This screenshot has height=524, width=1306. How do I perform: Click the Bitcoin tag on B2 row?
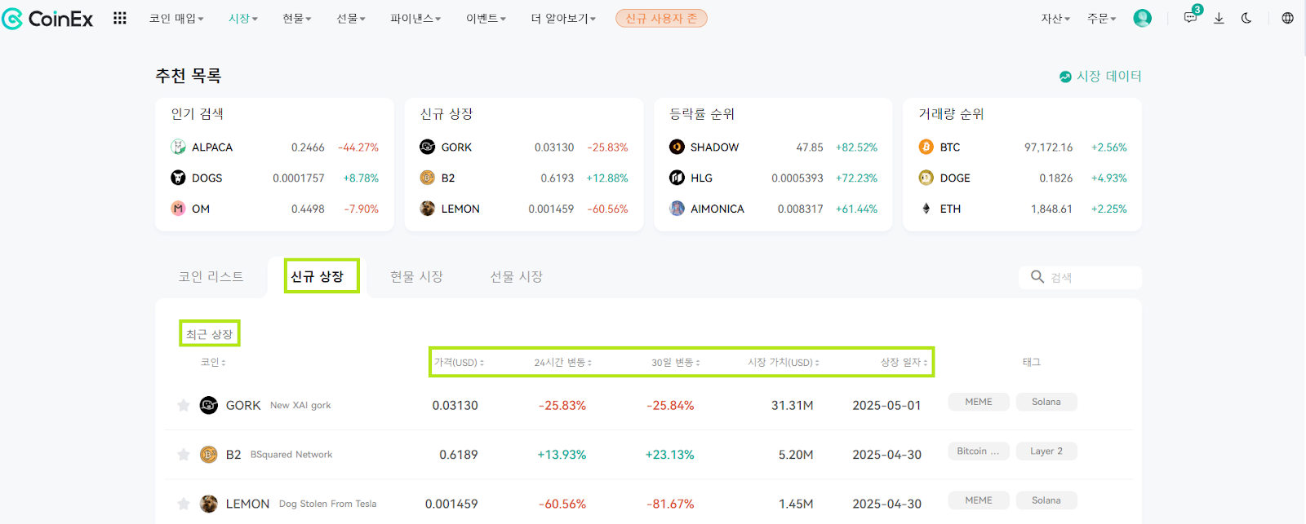pyautogui.click(x=979, y=451)
